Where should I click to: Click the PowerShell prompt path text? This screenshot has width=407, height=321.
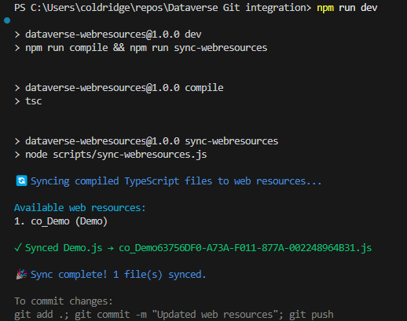163,8
